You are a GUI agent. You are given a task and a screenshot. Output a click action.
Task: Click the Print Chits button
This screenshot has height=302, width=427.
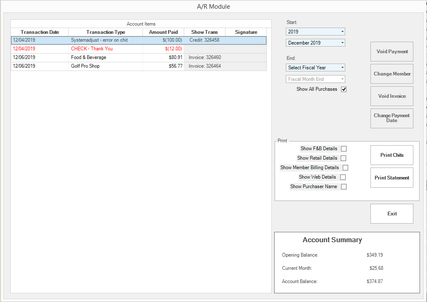click(x=391, y=155)
